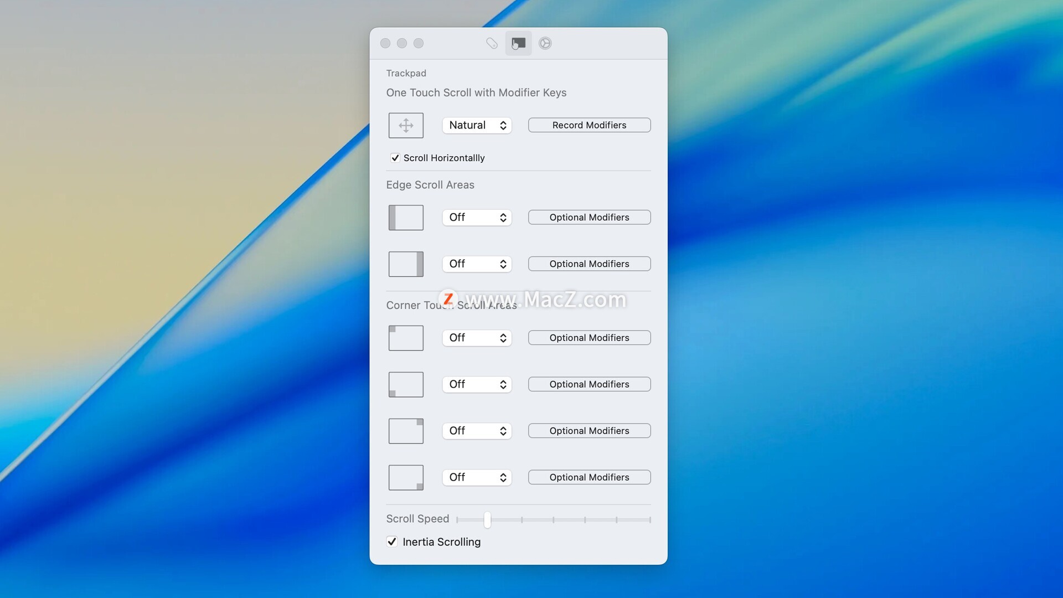This screenshot has height=598, width=1063.
Task: Click the left edge scroll area icon
Action: pyautogui.click(x=406, y=218)
